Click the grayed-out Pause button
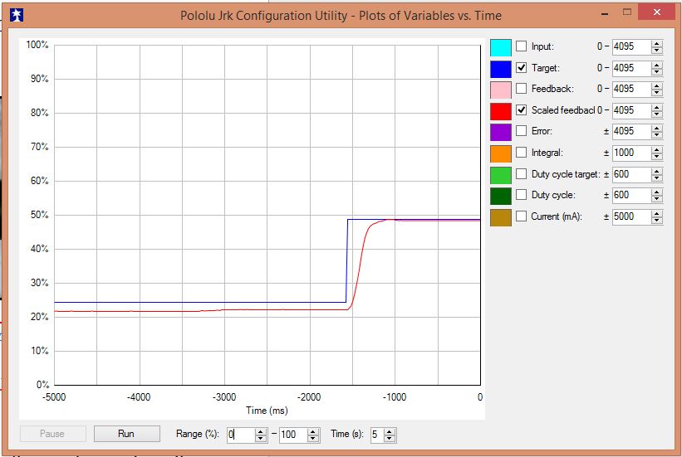 click(x=52, y=434)
